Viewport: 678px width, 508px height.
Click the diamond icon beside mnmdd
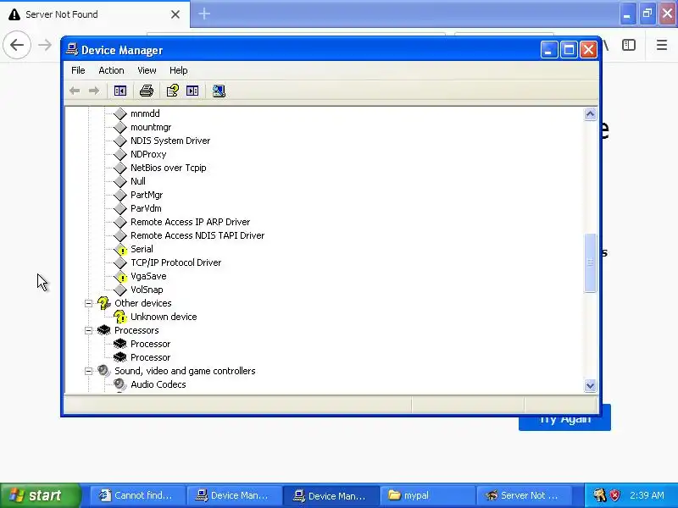119,113
